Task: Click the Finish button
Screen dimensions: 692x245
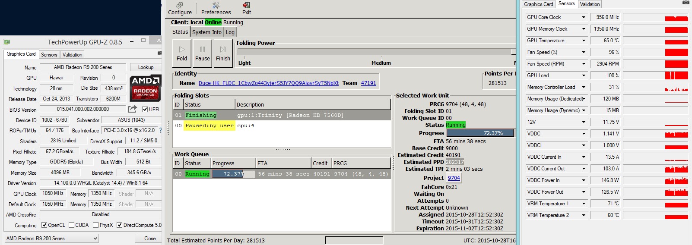Action: [x=223, y=53]
